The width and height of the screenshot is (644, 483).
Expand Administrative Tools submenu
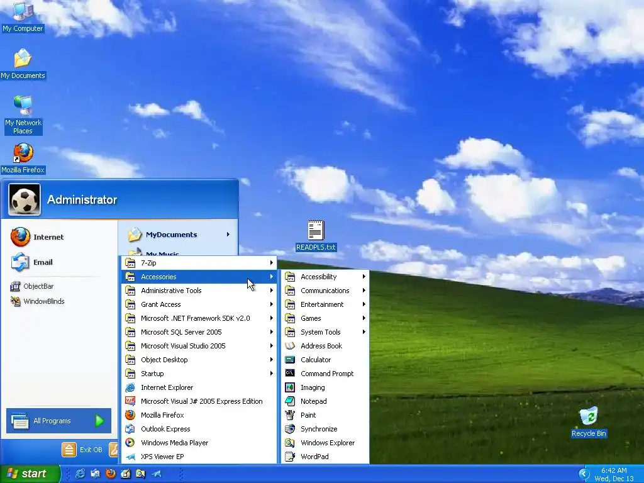199,291
